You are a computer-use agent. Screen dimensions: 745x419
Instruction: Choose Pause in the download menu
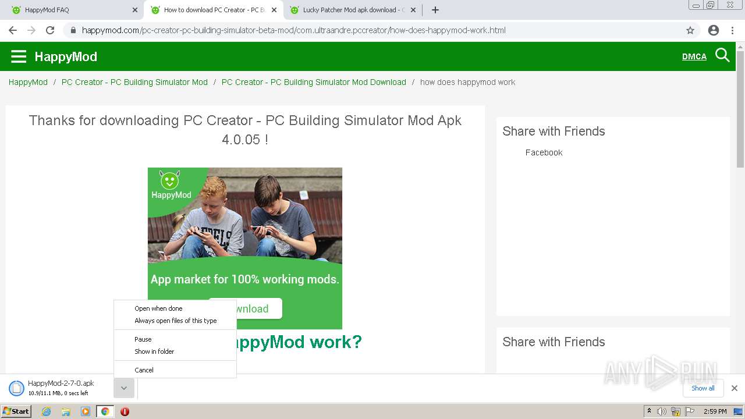(175, 339)
